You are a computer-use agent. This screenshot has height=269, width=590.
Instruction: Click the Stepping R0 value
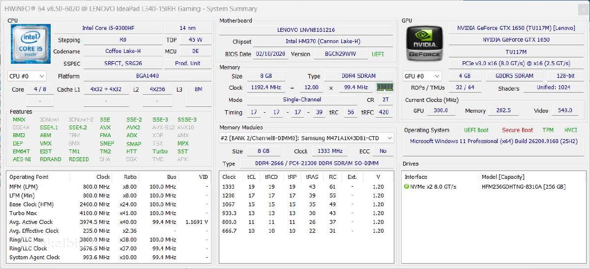[123, 40]
